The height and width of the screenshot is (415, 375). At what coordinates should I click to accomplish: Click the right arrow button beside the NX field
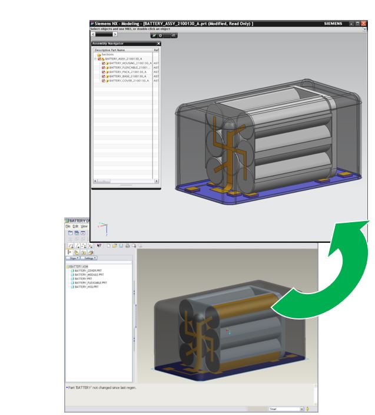click(115, 34)
